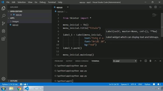163x91 pixels.
Task: Split the editor to the right
Action: 155,7
